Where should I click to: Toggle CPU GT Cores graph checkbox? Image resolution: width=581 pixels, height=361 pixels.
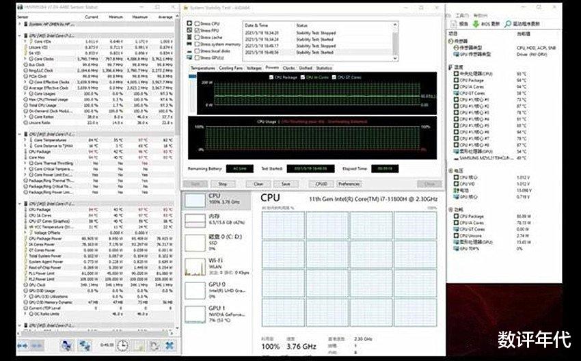pyautogui.click(x=334, y=77)
